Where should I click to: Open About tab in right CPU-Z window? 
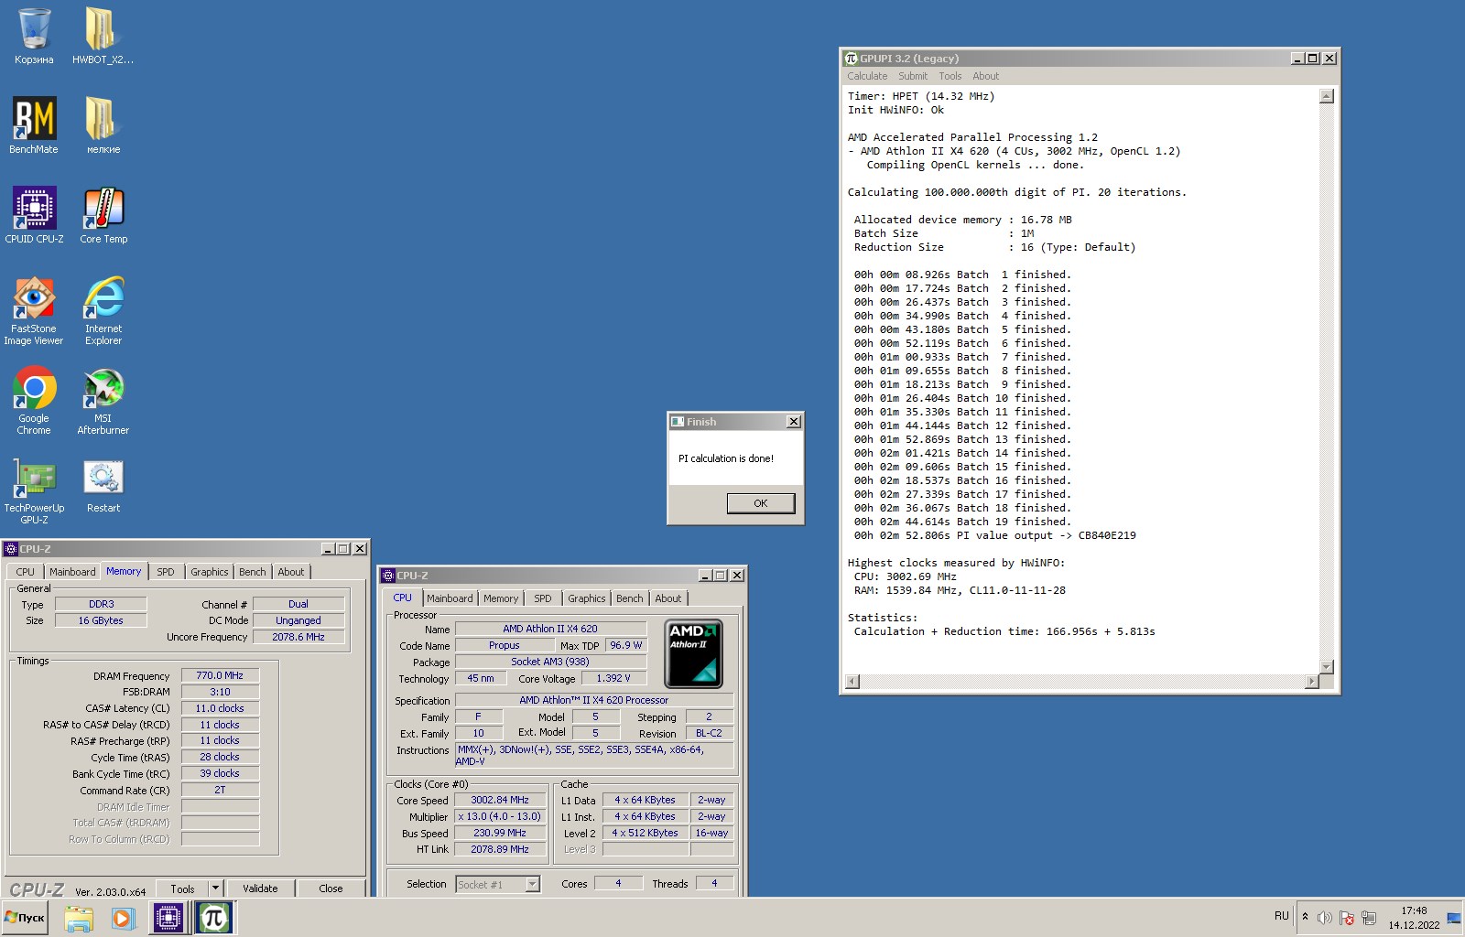coord(668,598)
